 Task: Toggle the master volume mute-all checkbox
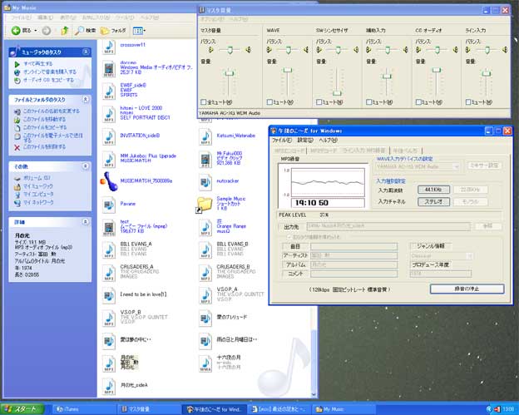204,102
